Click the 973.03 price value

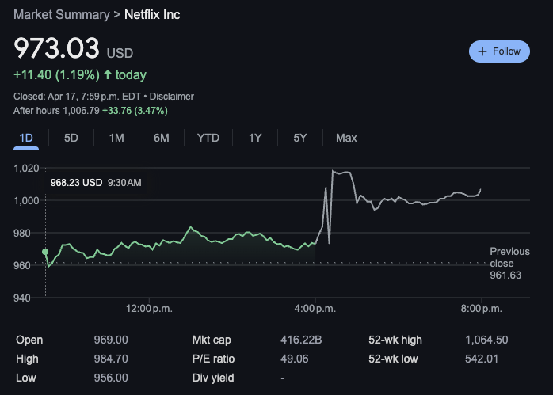pos(56,48)
